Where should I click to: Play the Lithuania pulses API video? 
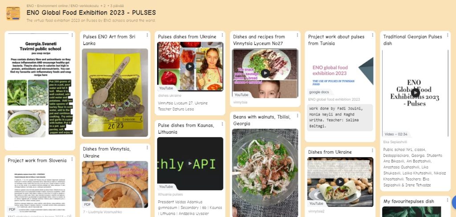click(x=190, y=164)
